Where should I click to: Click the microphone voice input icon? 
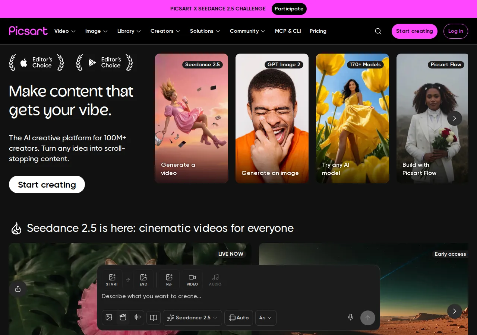click(351, 317)
